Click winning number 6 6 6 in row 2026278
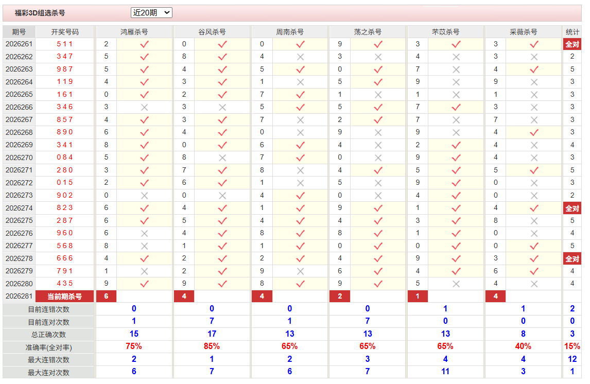This screenshot has height=384, width=590. click(x=65, y=258)
